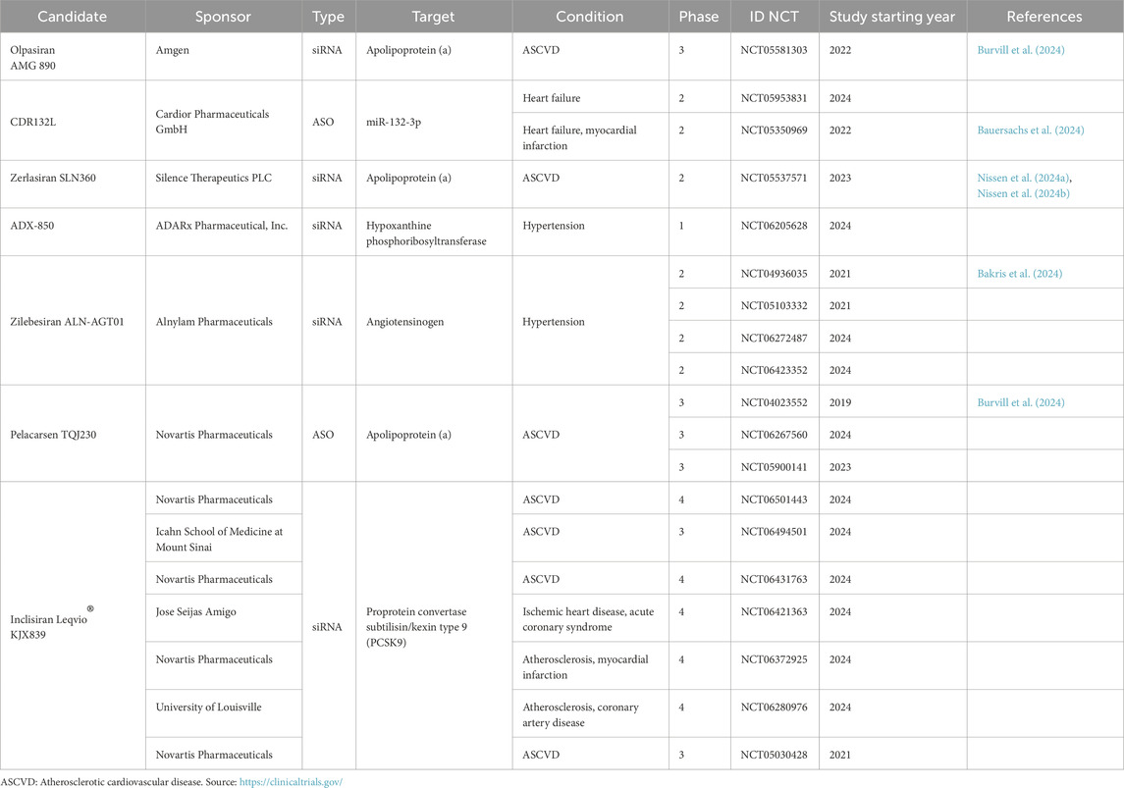Click the Silence Therapeutics PLC sponsor cell
This screenshot has height=788, width=1124.
click(223, 184)
